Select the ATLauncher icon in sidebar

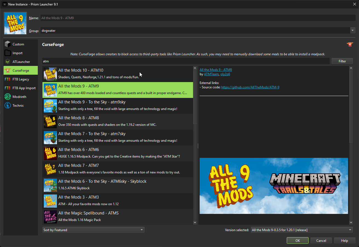pos(8,62)
